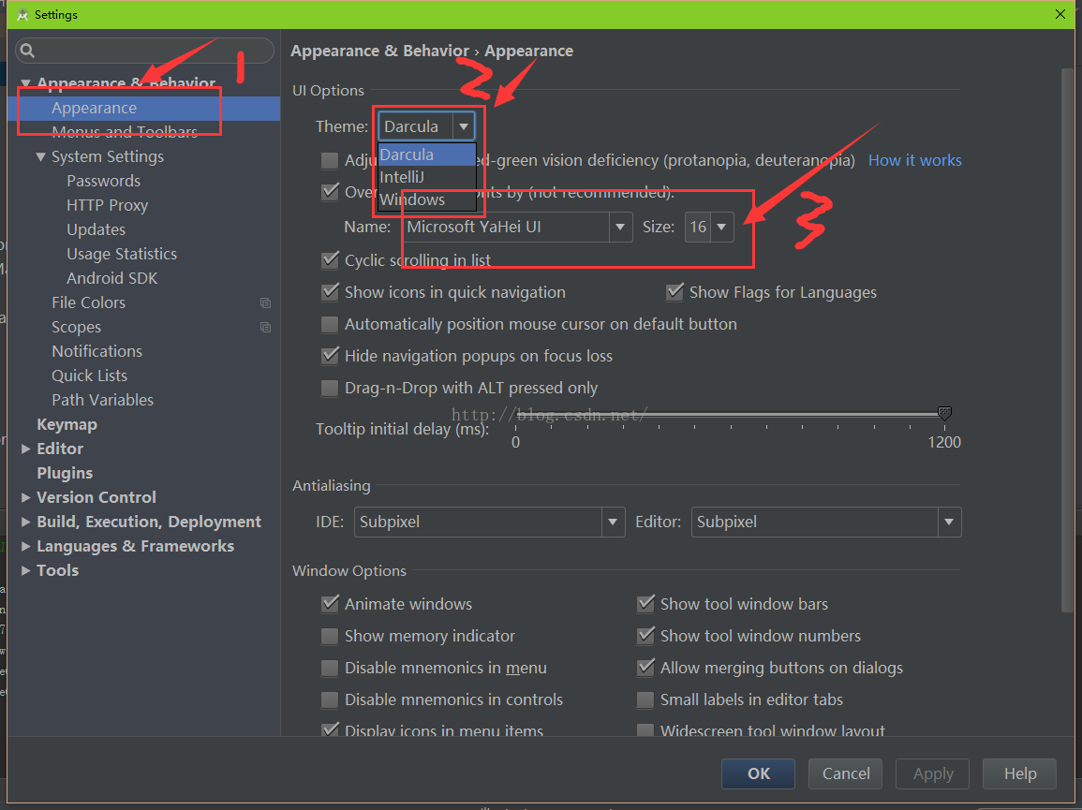This screenshot has height=810, width=1082.
Task: Uncheck Show icons in quick navigation
Action: pyautogui.click(x=330, y=292)
